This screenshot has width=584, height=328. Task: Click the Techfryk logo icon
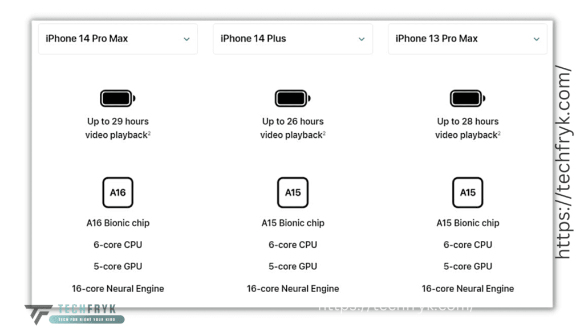(x=39, y=314)
